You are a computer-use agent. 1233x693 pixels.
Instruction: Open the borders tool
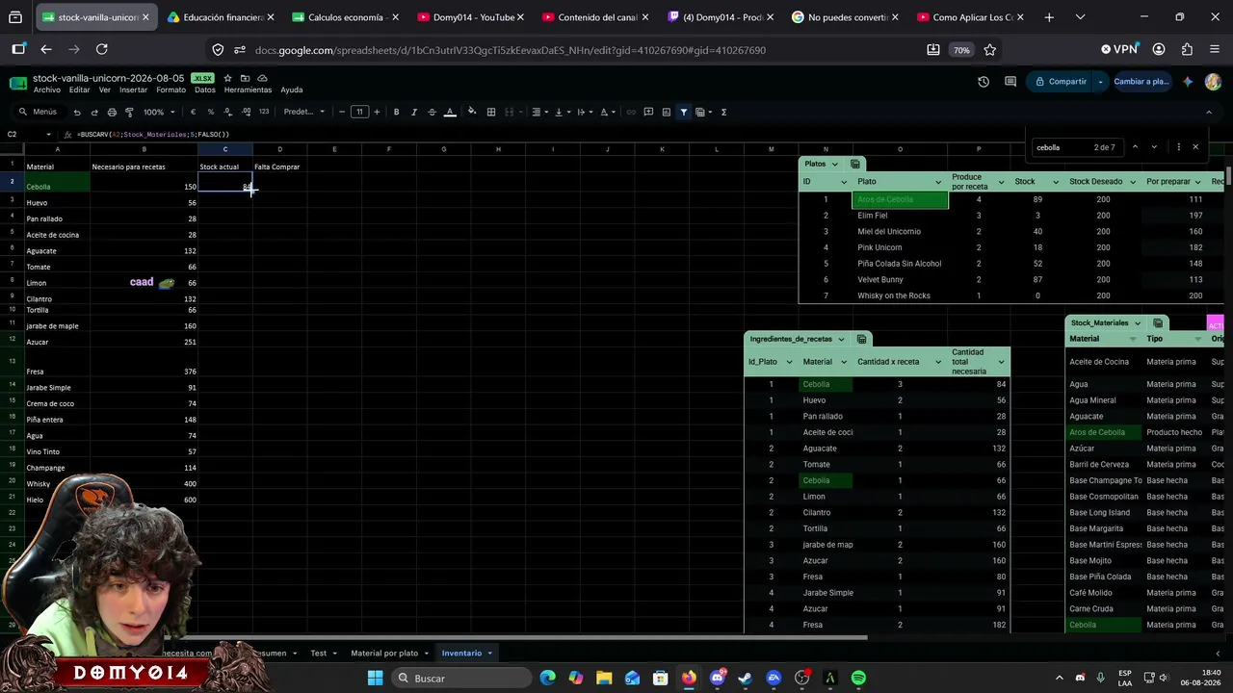click(x=491, y=112)
